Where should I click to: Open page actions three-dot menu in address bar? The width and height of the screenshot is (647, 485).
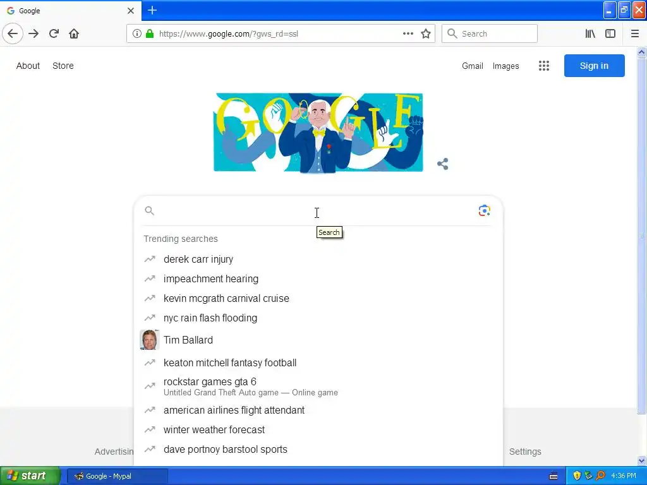(408, 34)
